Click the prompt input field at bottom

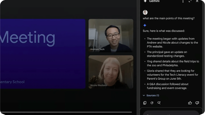point(171,113)
